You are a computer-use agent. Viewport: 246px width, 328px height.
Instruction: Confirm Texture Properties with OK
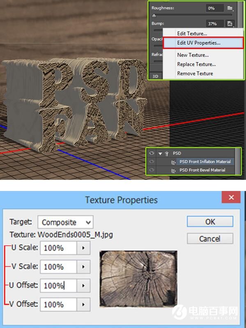210,221
